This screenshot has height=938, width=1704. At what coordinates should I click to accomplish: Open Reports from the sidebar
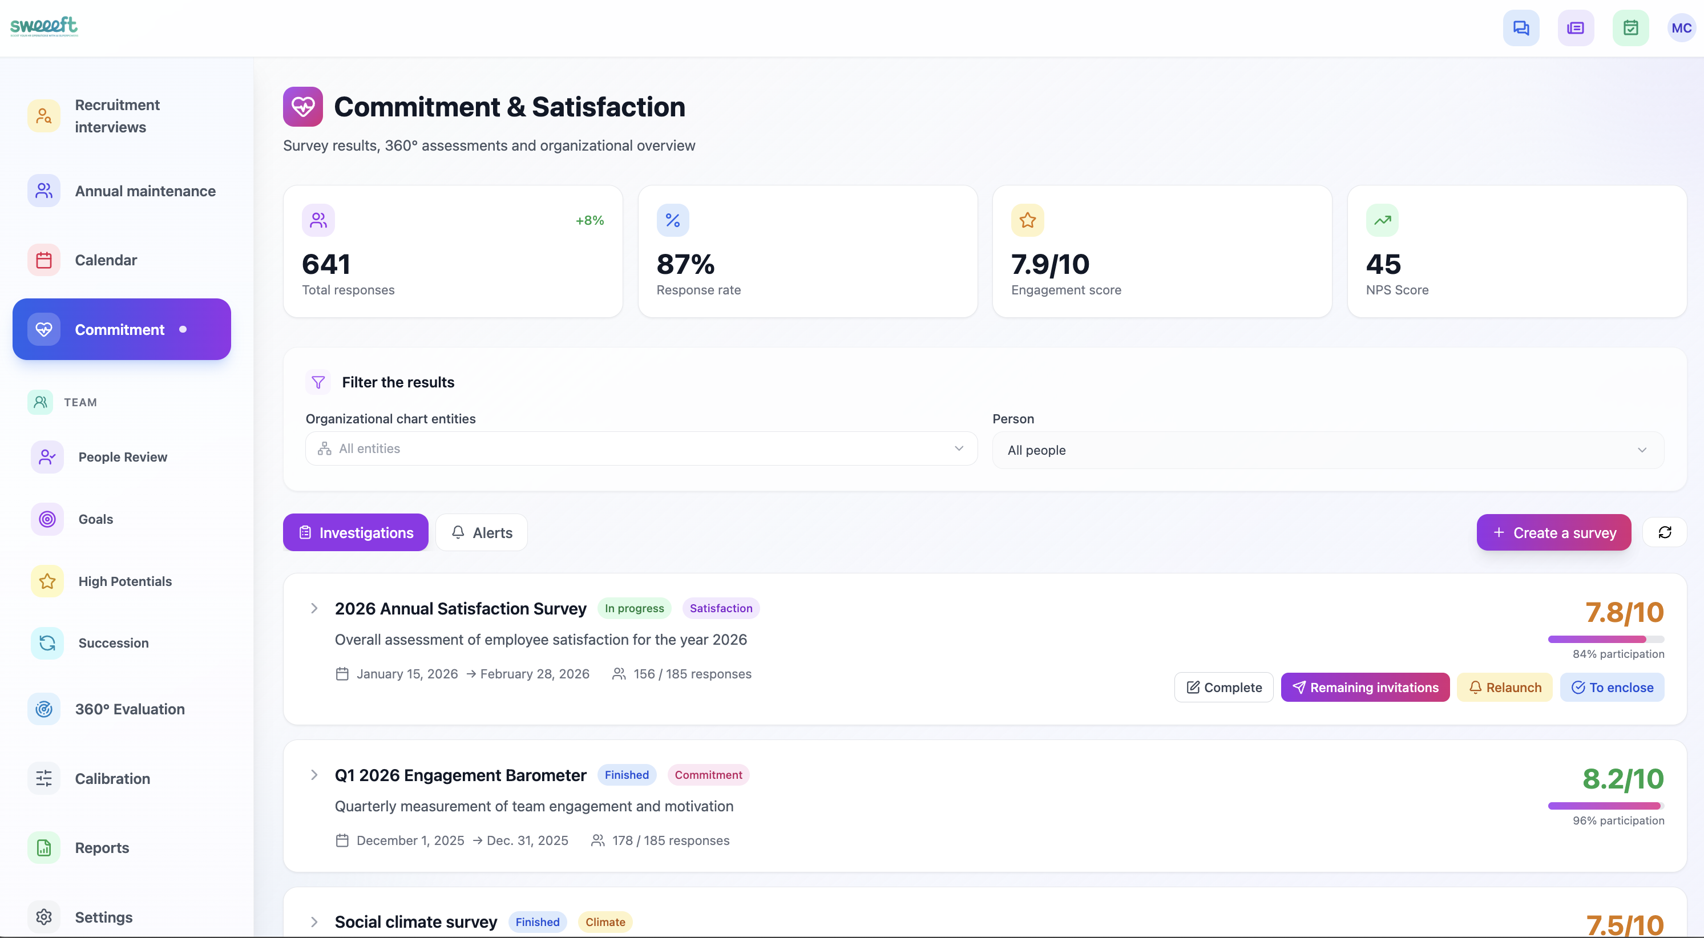pyautogui.click(x=102, y=847)
